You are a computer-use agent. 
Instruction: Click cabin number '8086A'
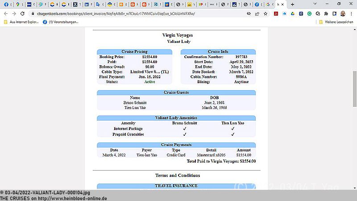241,77
